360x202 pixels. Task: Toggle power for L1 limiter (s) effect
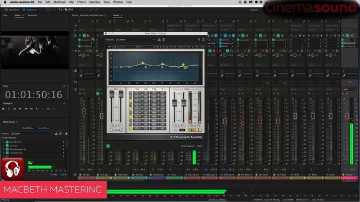tap(7, 153)
